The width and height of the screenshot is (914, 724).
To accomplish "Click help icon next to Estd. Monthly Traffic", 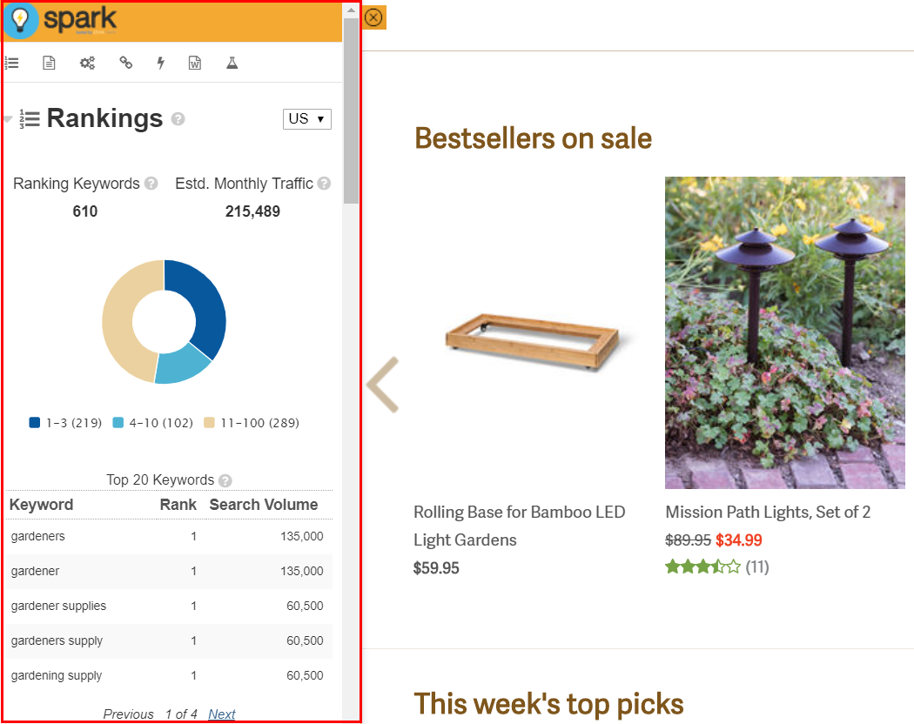I will [x=324, y=184].
